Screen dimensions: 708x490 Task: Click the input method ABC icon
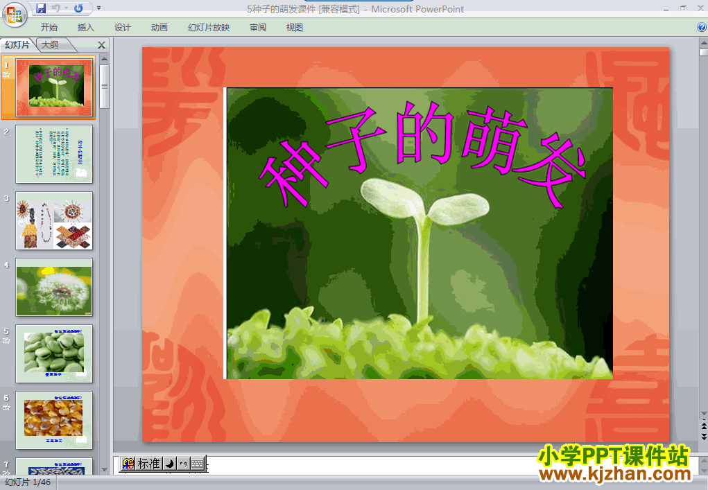[x=128, y=464]
